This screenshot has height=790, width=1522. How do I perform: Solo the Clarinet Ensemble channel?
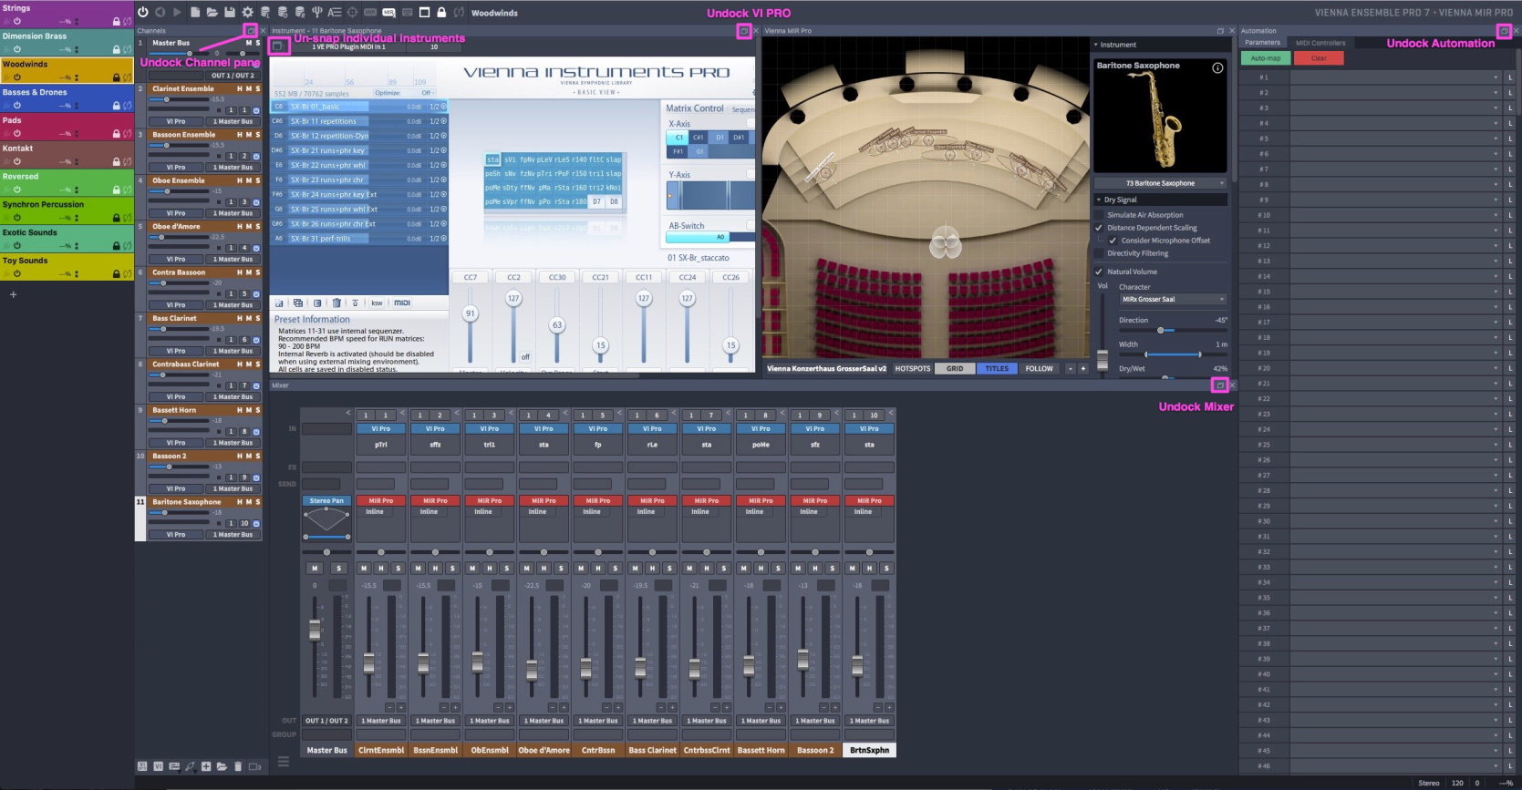(x=257, y=89)
